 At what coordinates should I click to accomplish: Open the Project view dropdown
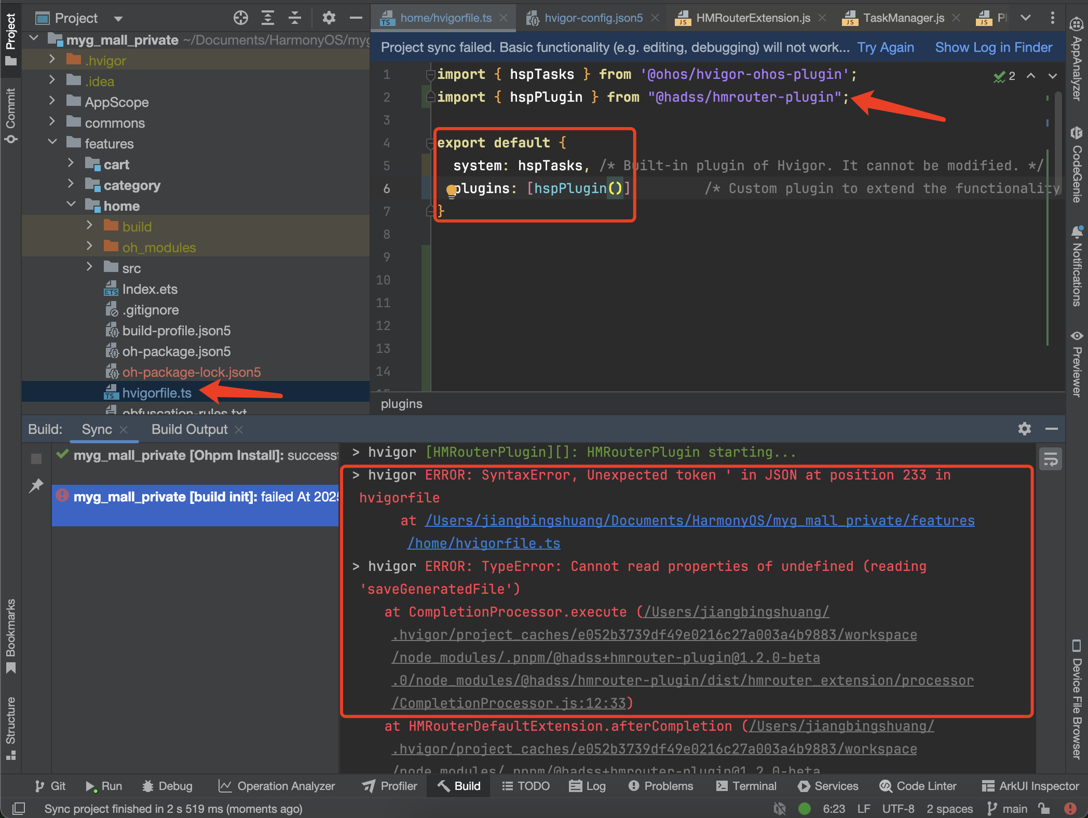click(x=118, y=19)
